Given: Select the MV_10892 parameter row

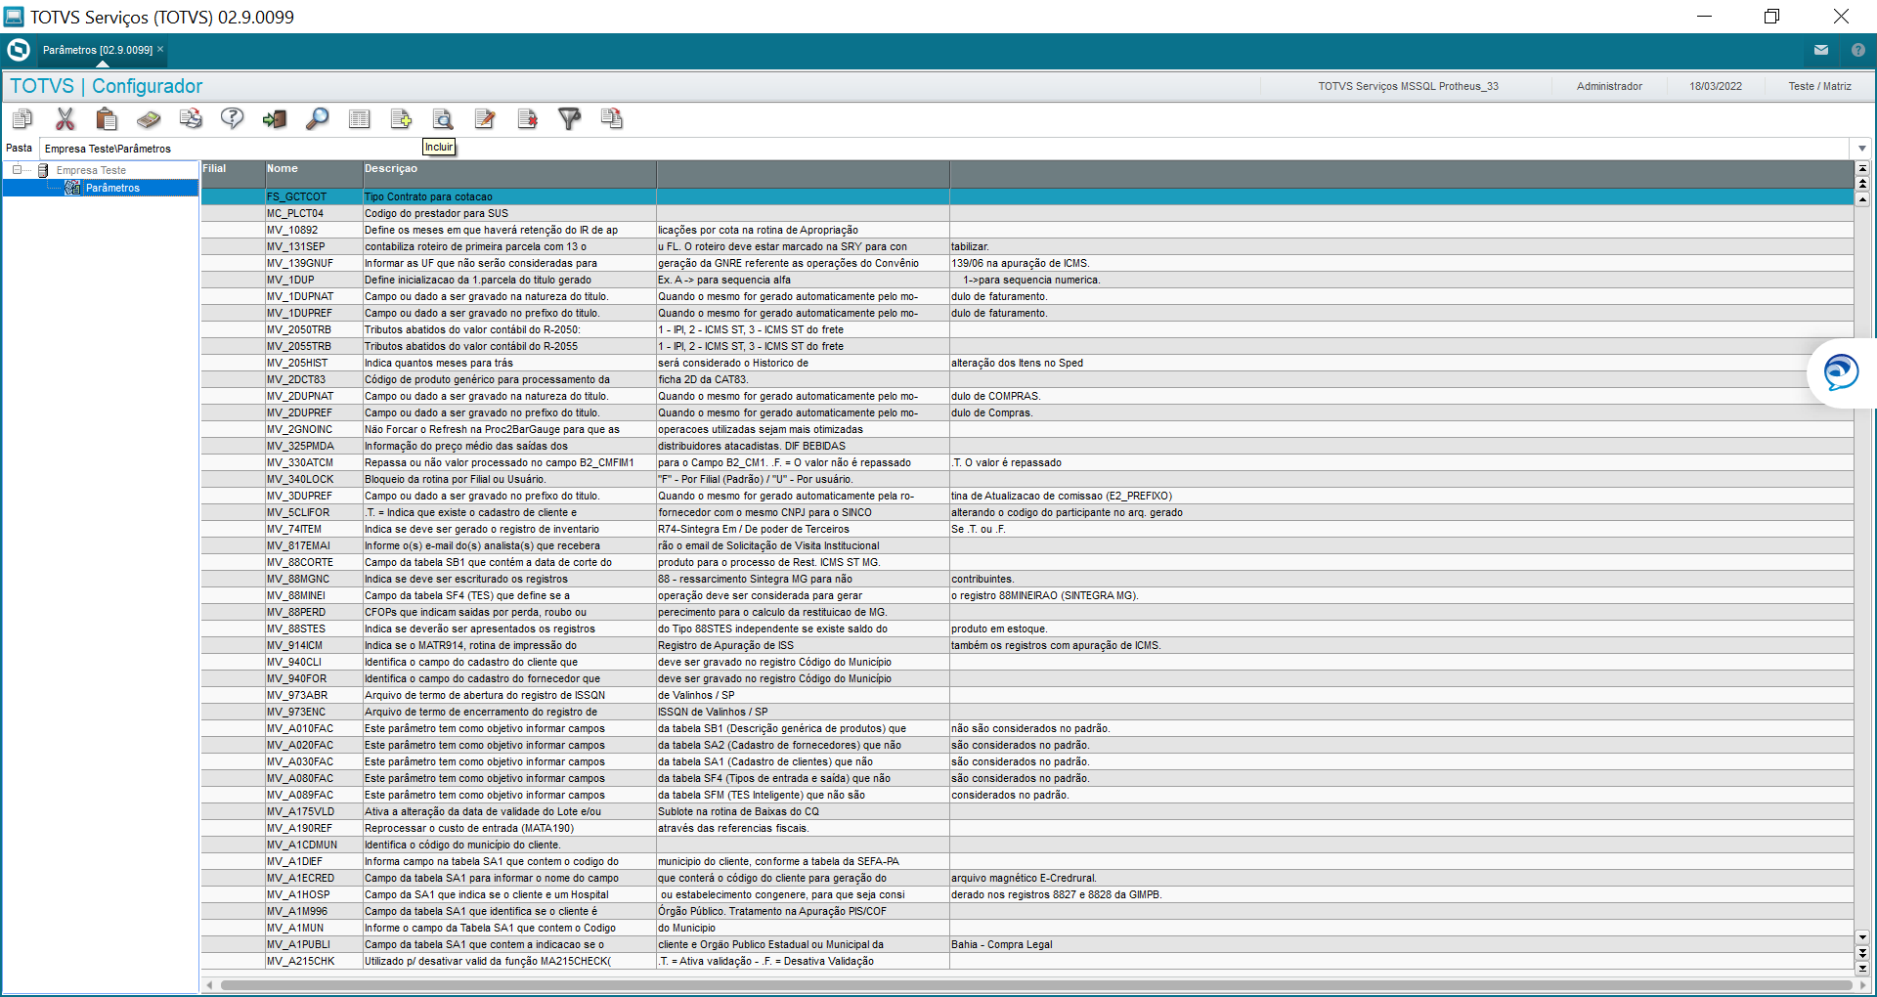Looking at the screenshot, I should tap(1027, 230).
